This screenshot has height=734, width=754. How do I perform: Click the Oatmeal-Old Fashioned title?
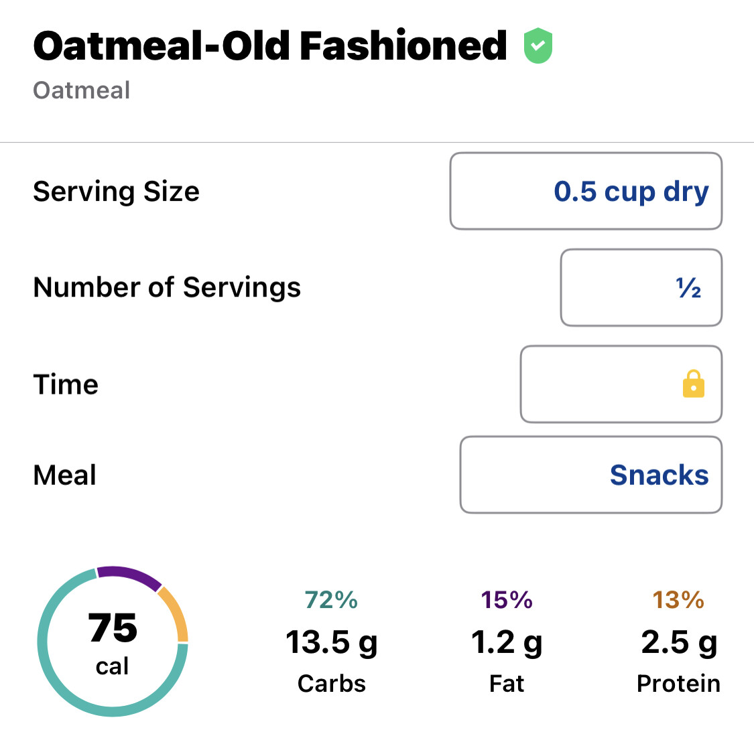(269, 46)
